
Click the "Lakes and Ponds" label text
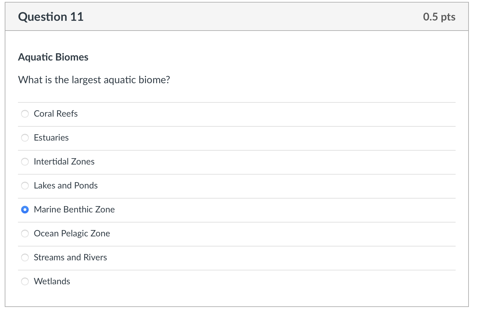[66, 186]
